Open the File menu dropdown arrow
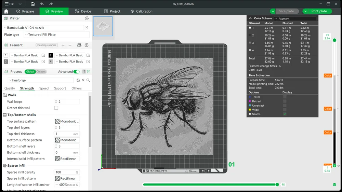This screenshot has height=192, width=342. [20, 4]
